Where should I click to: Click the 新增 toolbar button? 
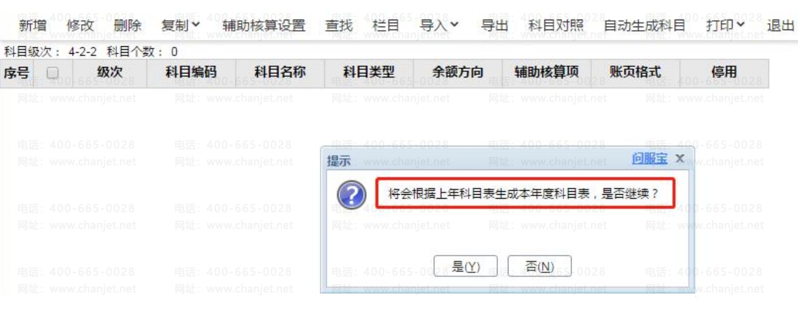(x=32, y=25)
